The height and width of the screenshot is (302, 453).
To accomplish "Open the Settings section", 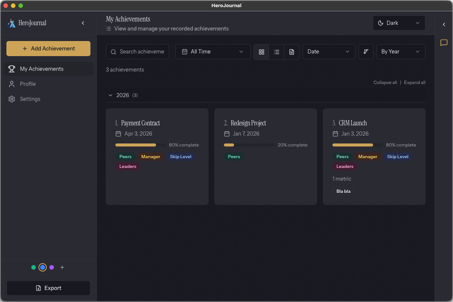I will (x=30, y=99).
